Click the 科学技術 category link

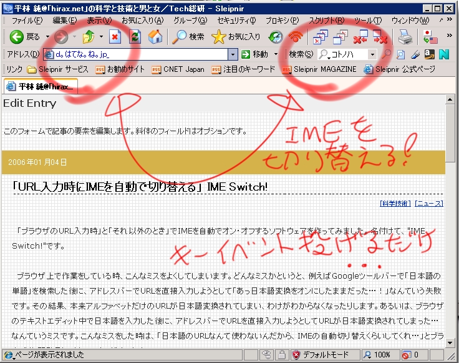[395, 203]
